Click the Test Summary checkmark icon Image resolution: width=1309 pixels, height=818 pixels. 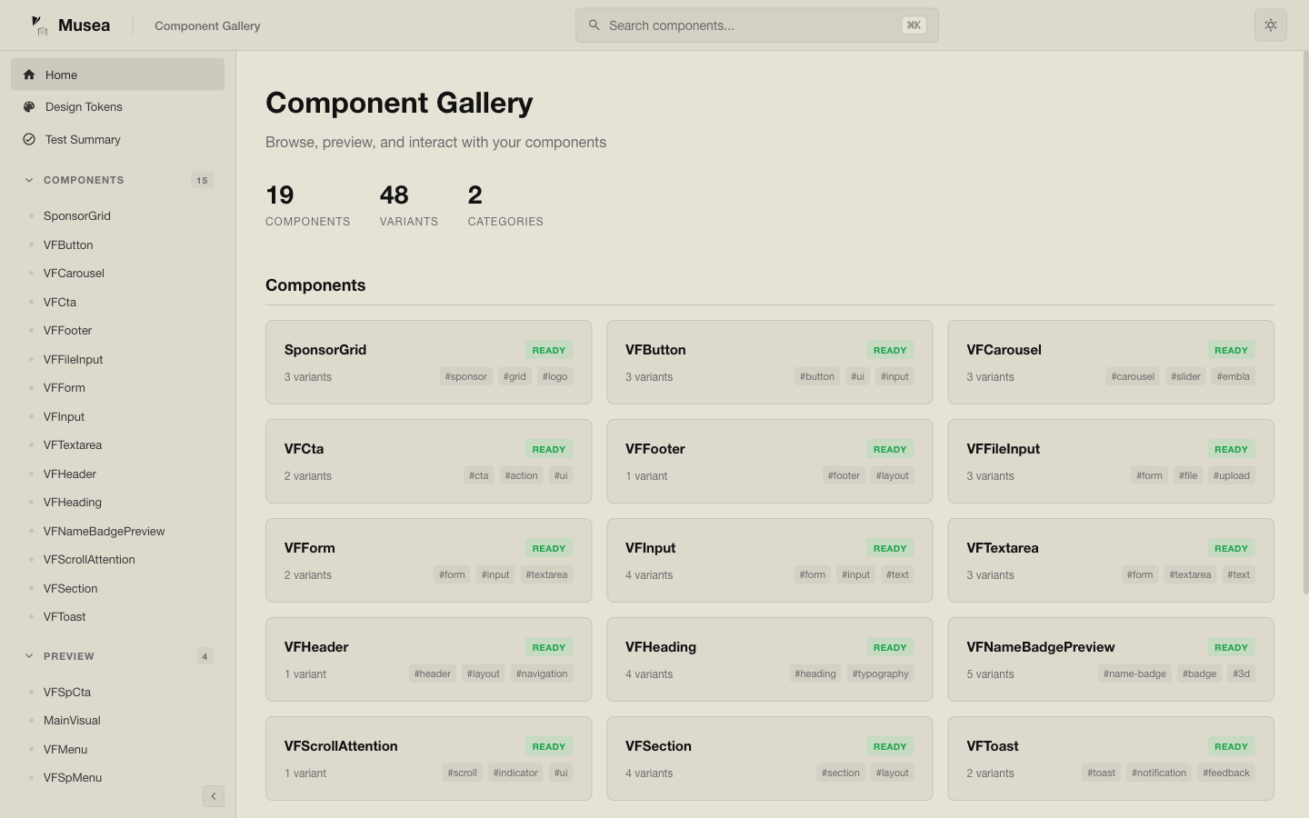pyautogui.click(x=28, y=139)
